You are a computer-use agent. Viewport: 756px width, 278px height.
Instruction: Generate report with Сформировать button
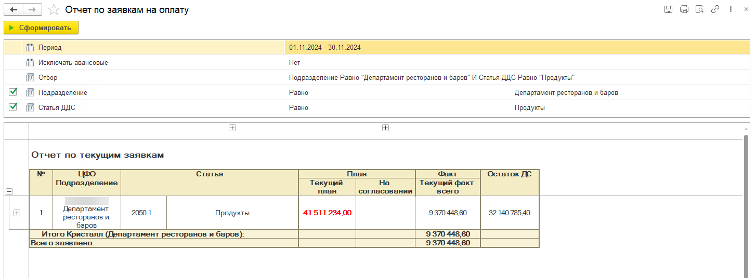coord(41,27)
